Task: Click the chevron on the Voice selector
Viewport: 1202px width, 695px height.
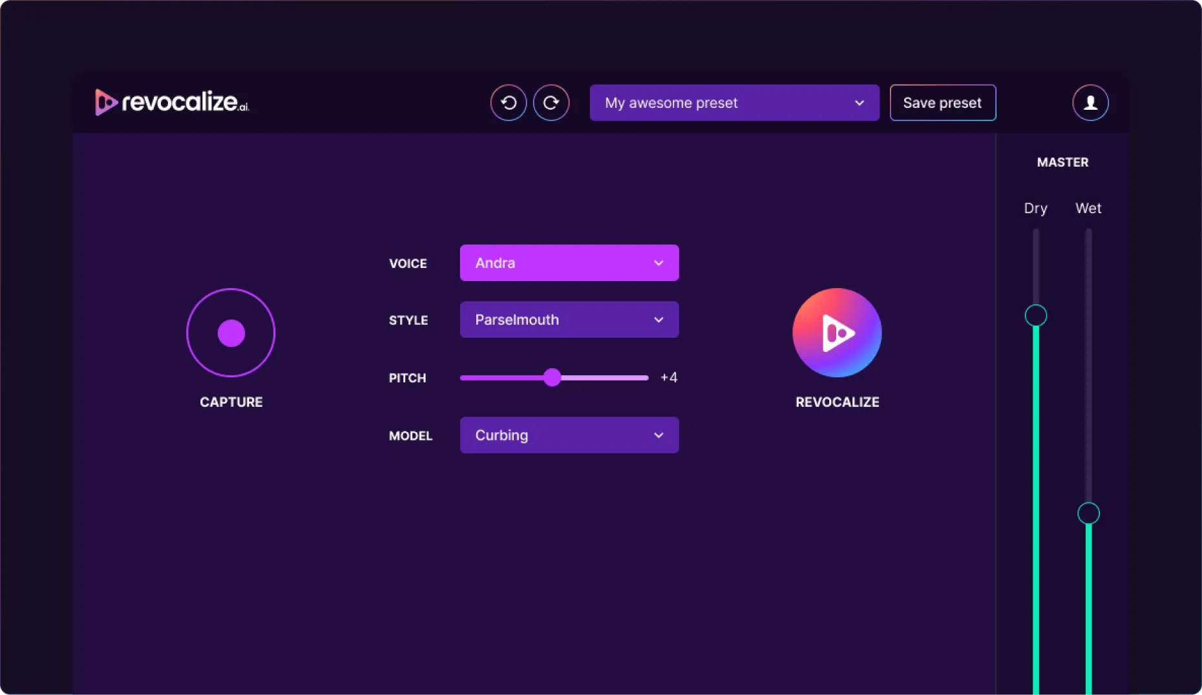Action: tap(659, 263)
